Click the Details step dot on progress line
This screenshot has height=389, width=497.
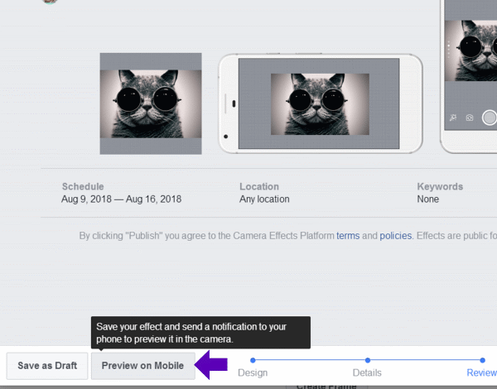point(367,360)
